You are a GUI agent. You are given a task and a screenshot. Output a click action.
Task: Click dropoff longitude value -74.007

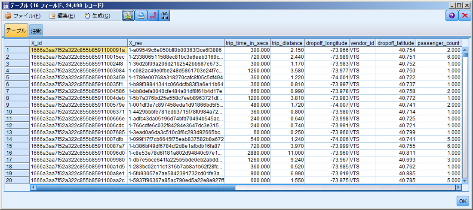pyautogui.click(x=327, y=105)
